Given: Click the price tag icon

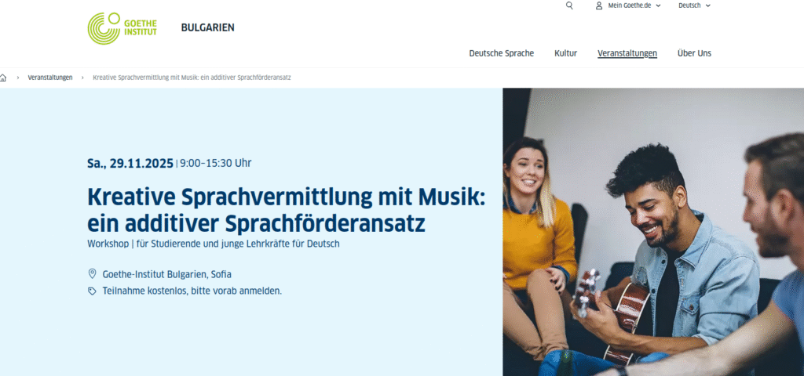Looking at the screenshot, I should 93,291.
